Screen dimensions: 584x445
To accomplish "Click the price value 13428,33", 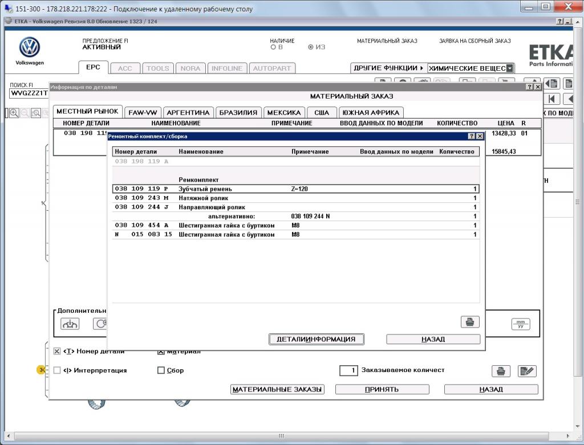I will (x=504, y=133).
